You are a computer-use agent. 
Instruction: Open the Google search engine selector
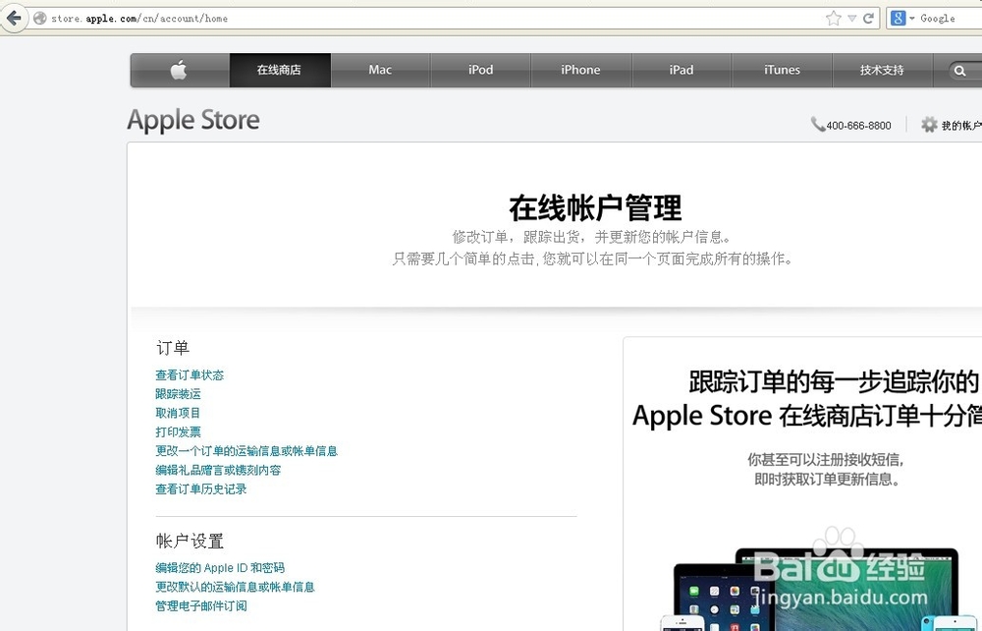(x=902, y=18)
